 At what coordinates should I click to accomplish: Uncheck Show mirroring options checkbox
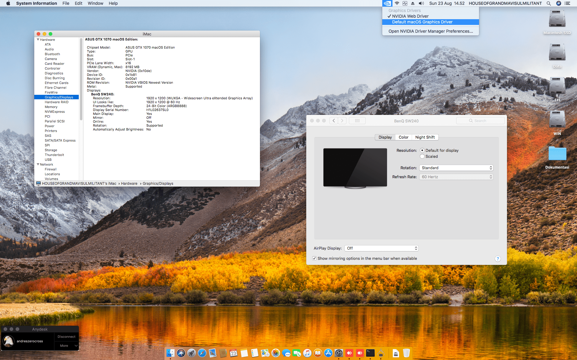[x=314, y=258]
